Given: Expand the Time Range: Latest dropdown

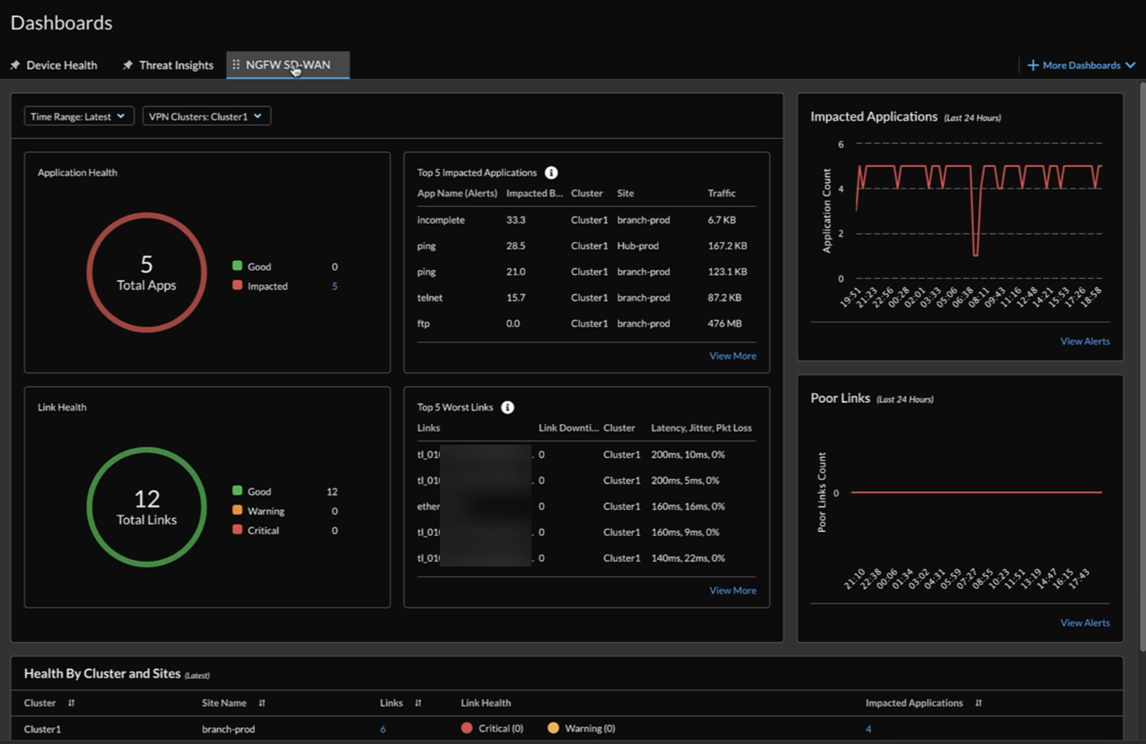Looking at the screenshot, I should tap(79, 116).
